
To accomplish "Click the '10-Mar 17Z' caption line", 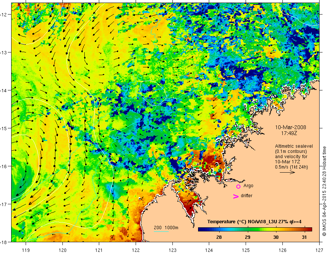I will [x=286, y=162].
